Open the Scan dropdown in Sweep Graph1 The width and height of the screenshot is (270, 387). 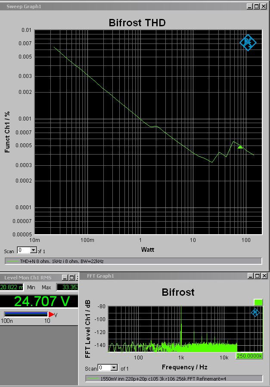click(x=34, y=250)
